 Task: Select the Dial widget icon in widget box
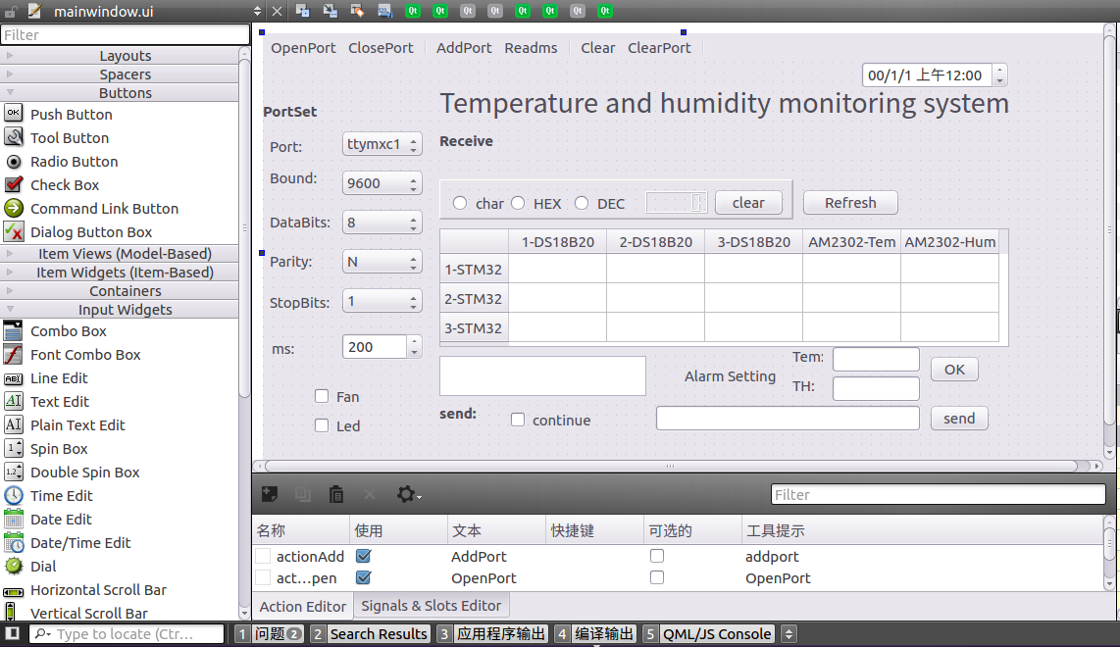(x=14, y=567)
